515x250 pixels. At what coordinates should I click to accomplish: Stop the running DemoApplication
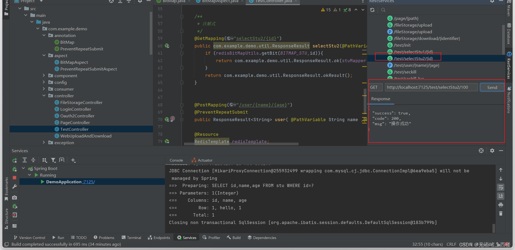(x=14, y=178)
